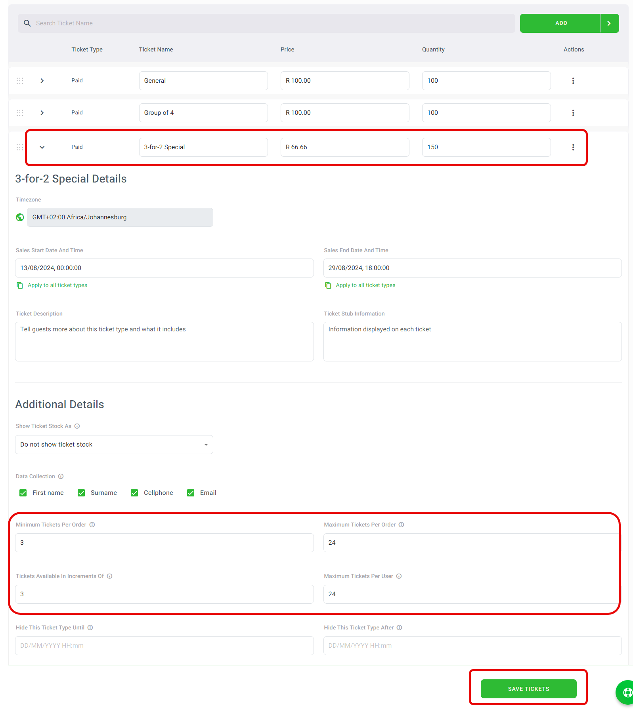Image resolution: width=633 pixels, height=711 pixels.
Task: Click info icon next to Data Collection
Action: tap(61, 477)
